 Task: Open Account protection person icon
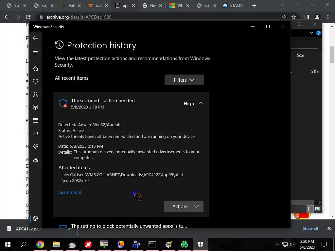(x=35, y=94)
